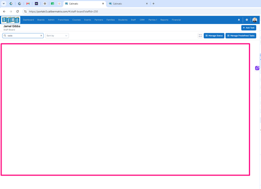Open the settings gear in navbar
The height and width of the screenshot is (189, 261).
pyautogui.click(x=247, y=20)
